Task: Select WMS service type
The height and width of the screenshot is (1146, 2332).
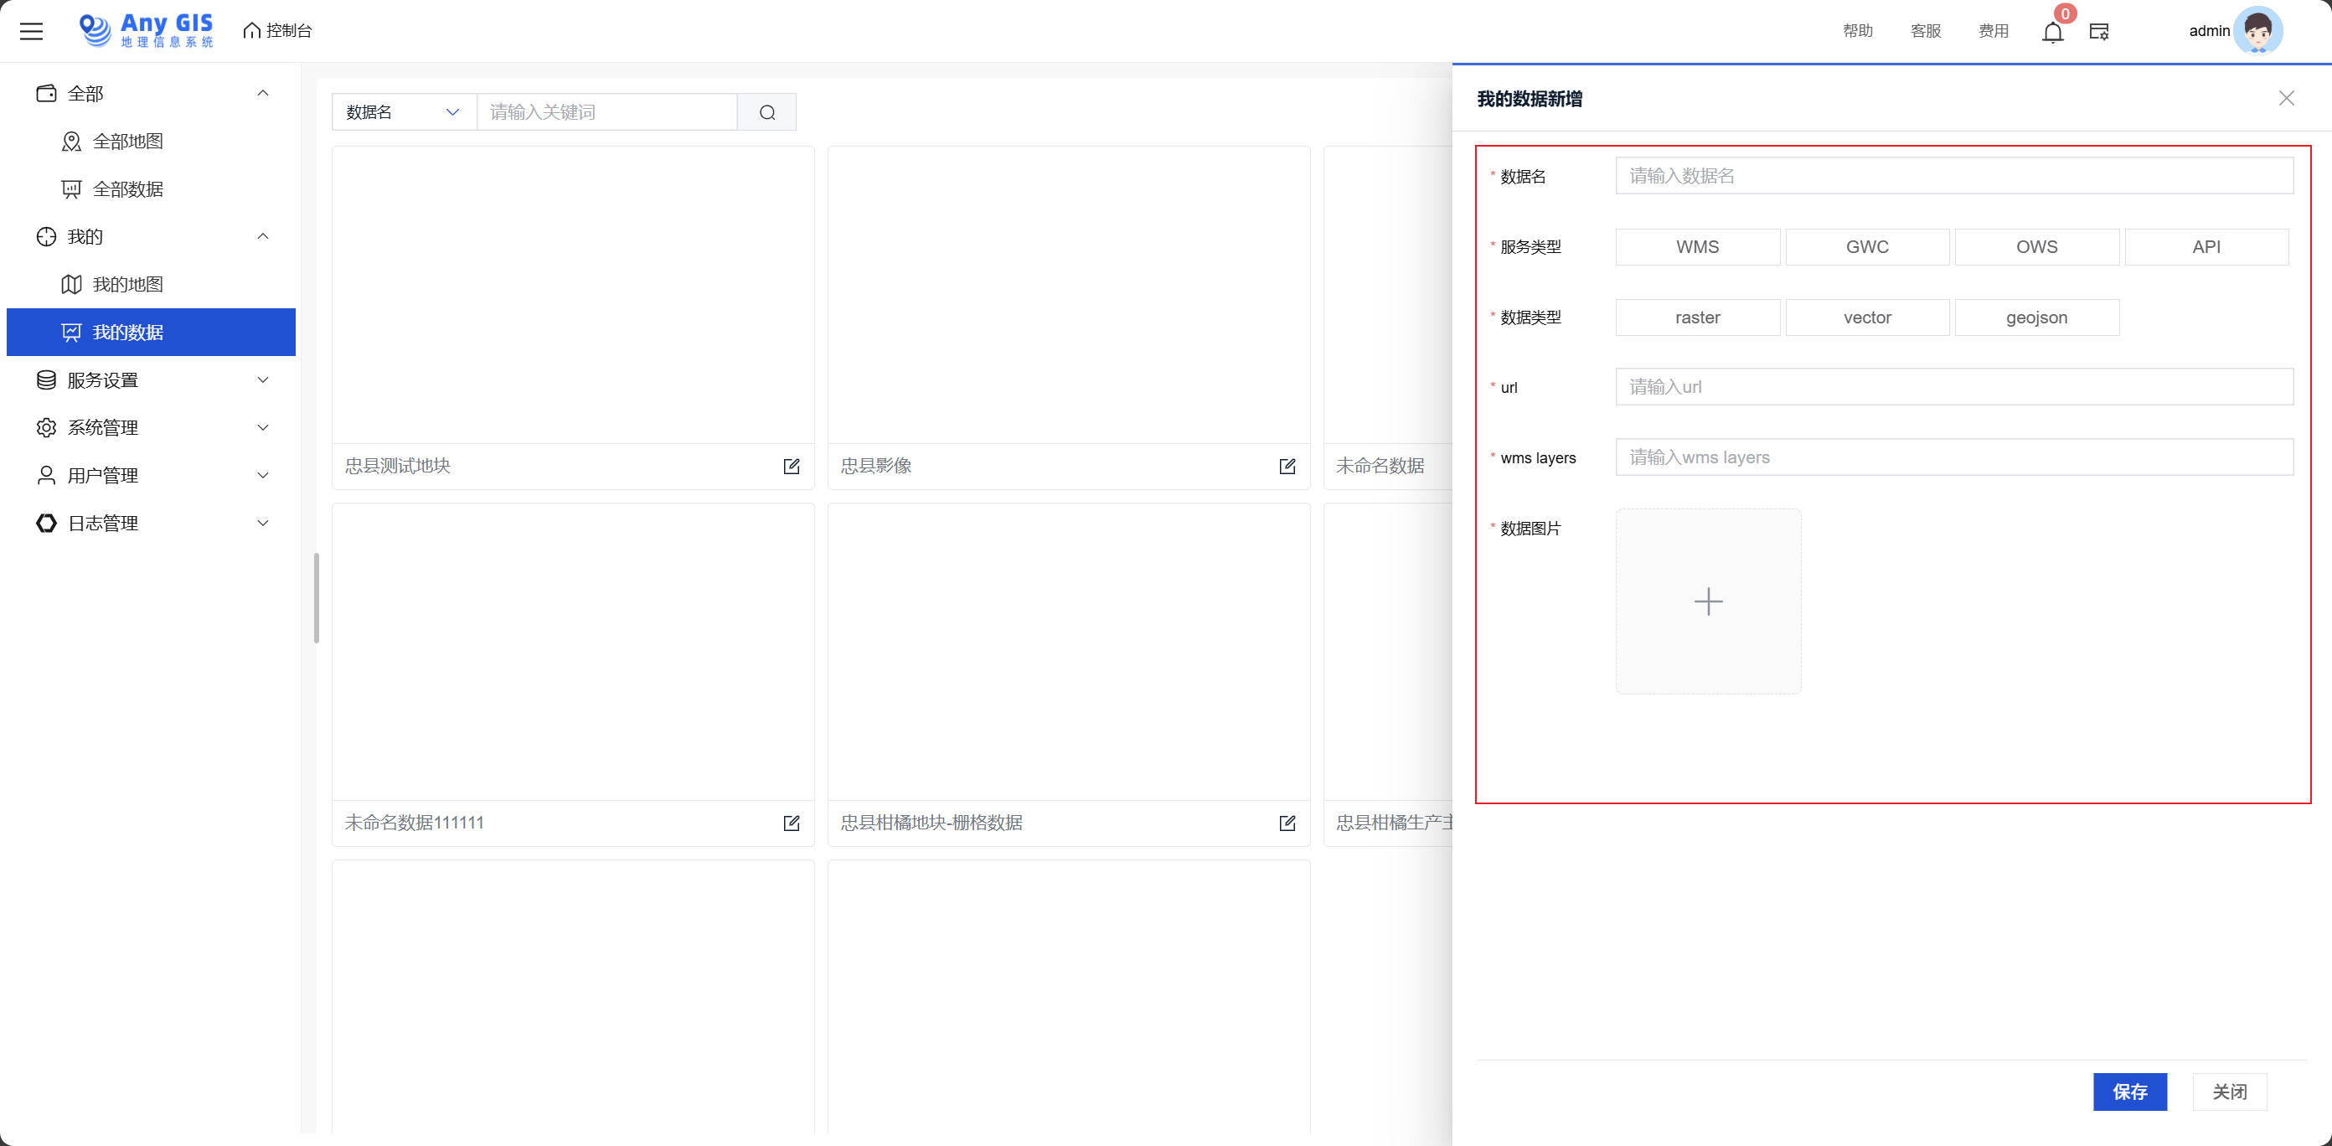Action: coord(1696,247)
